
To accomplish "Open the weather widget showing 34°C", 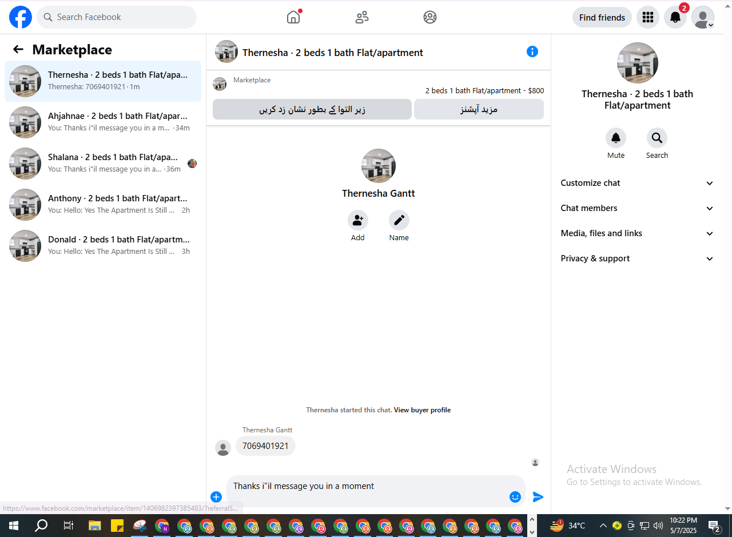I will 568,526.
